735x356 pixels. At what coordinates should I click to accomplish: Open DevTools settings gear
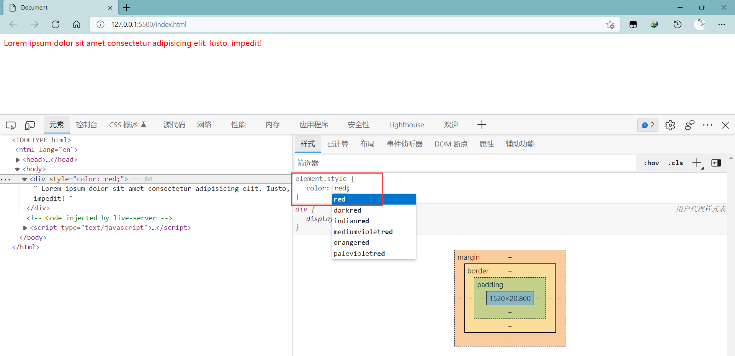[670, 125]
